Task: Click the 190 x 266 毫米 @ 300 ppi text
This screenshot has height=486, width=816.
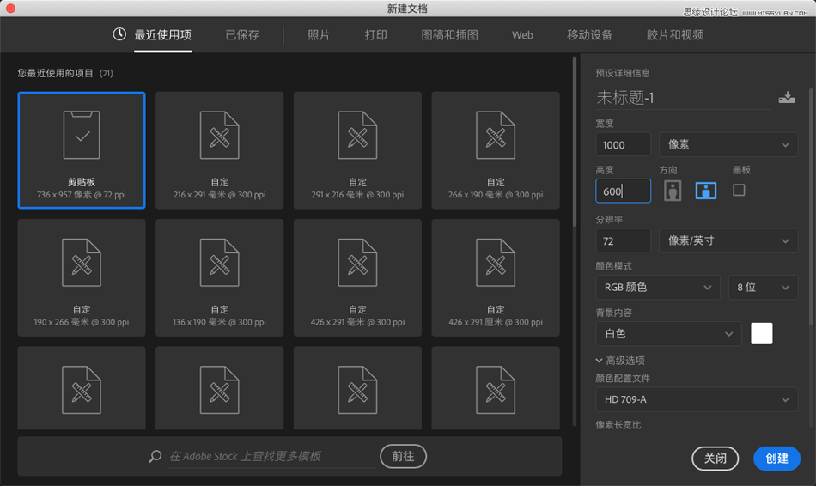Action: tap(82, 322)
